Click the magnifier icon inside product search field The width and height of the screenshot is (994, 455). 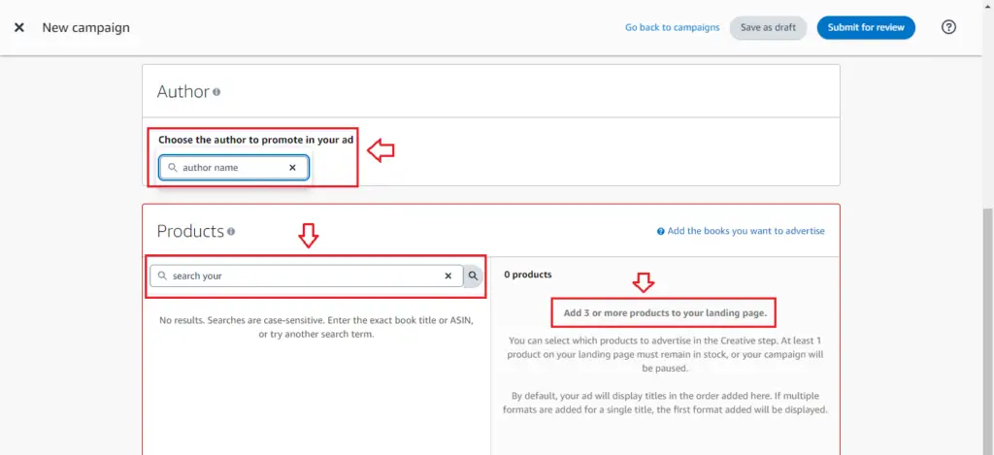tap(162, 276)
